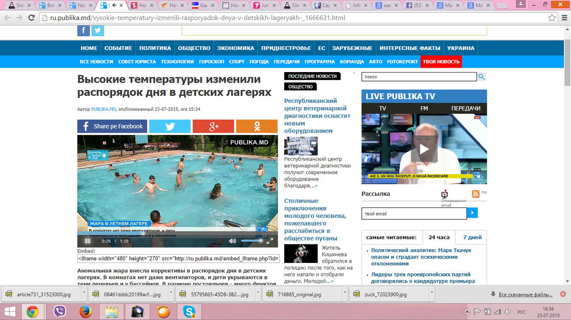Close the downloads bar

click(x=563, y=294)
